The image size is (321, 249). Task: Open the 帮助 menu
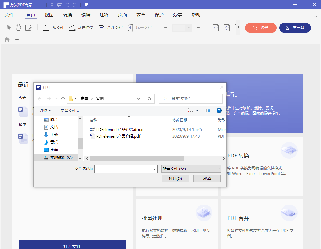coord(196,15)
